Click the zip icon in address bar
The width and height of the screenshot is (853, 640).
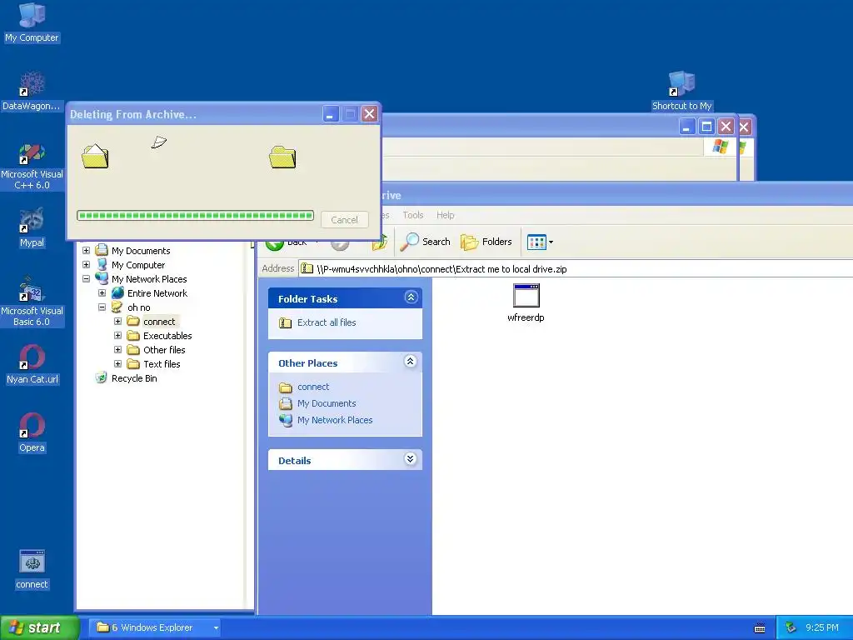[307, 268]
